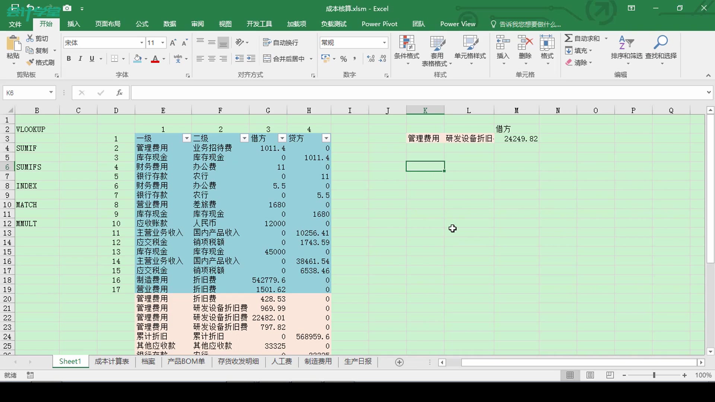Open the 存货收发明细 sheet tab

(x=238, y=361)
